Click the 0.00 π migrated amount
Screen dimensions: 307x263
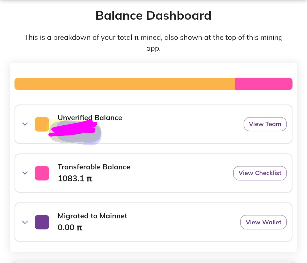(70, 227)
